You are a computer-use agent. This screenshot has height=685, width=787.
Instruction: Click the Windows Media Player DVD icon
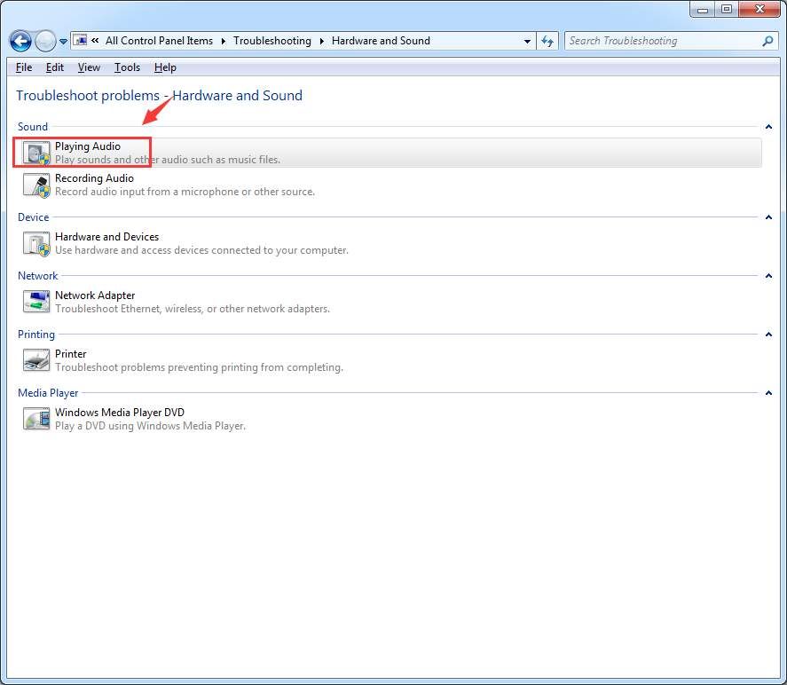36,419
